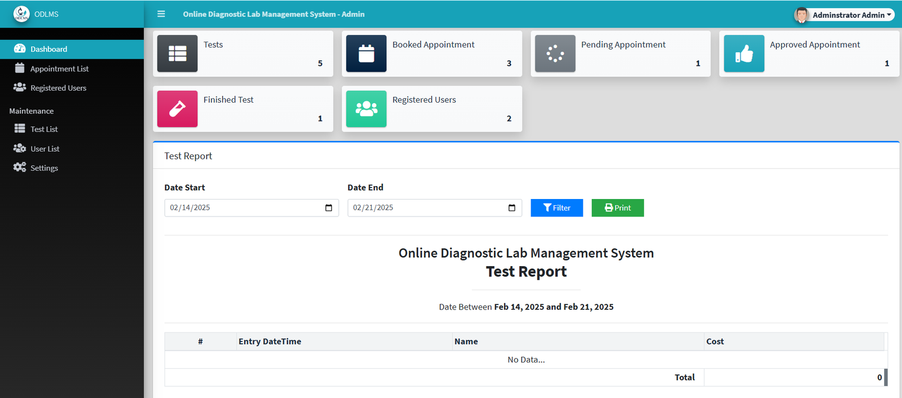Click the Booked Appointment calendar icon
Screen dimensions: 902x398
click(366, 54)
